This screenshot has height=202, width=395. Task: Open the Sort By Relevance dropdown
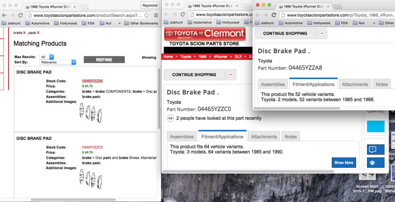point(58,62)
